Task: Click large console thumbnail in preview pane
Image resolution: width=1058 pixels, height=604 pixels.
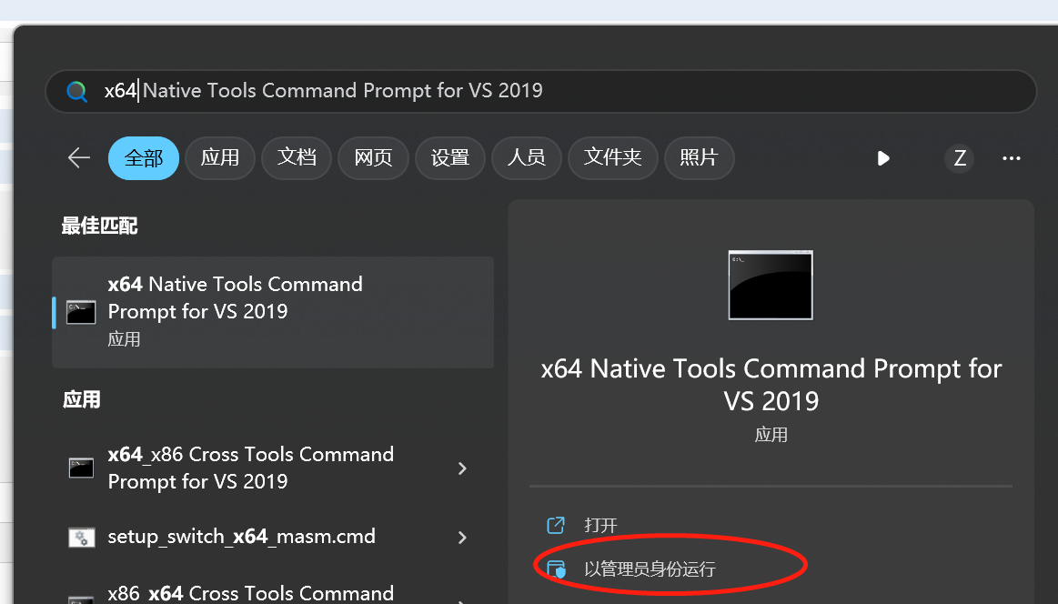Action: [x=771, y=285]
